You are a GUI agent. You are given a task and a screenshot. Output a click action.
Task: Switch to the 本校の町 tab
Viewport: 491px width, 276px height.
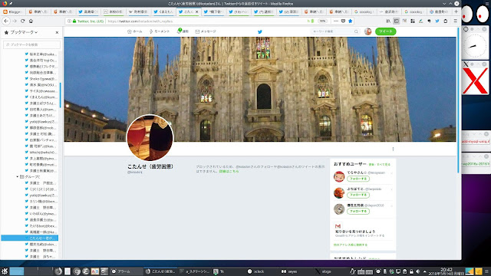tap(114, 12)
